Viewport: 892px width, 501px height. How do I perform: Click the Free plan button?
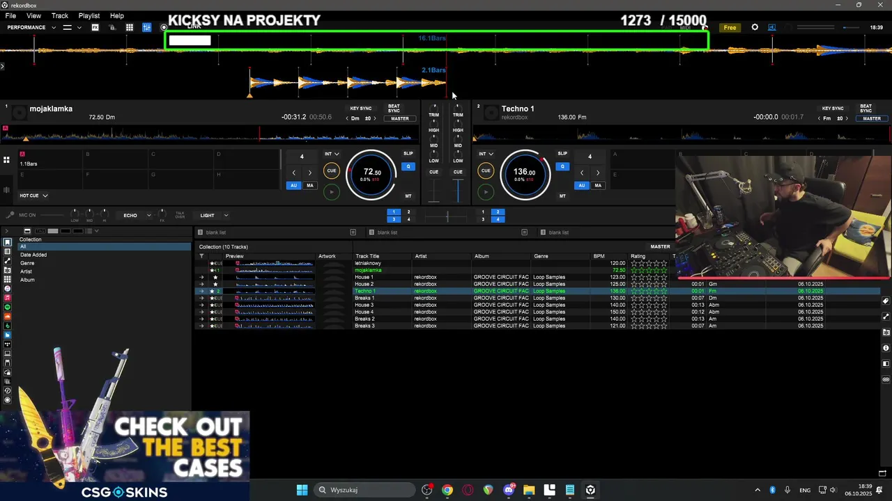coord(730,28)
